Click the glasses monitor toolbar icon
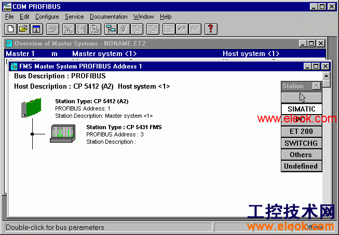The height and width of the screenshot is (235, 339). click(x=195, y=29)
